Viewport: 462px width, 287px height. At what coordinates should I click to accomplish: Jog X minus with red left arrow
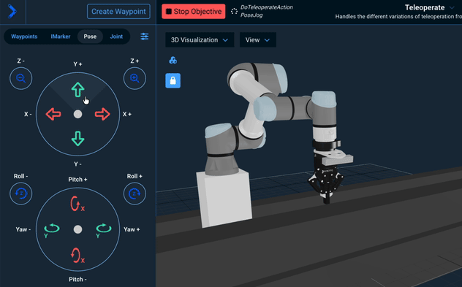53,114
